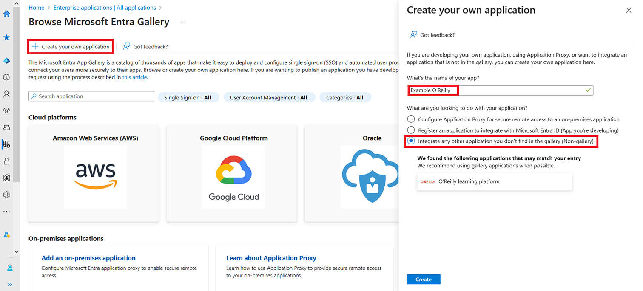Click the Oracle card title
This screenshot has height=291, width=643.
(x=372, y=138)
